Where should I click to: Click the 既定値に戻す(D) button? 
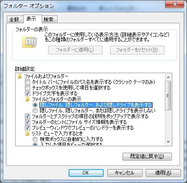click(147, 156)
